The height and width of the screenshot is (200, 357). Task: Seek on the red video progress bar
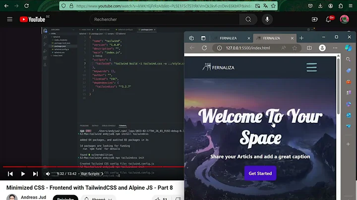93,167
